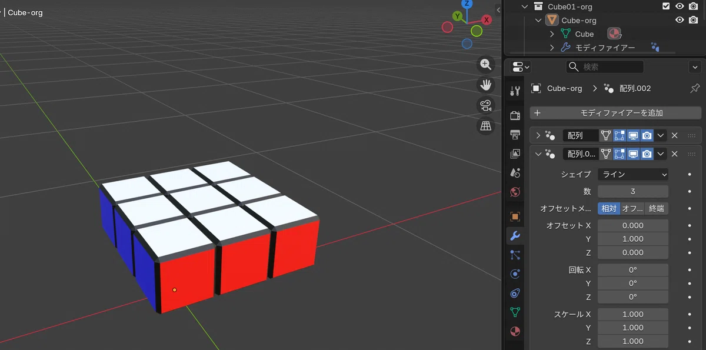Open the Object Constraints properties tab icon
The image size is (706, 350).
[x=515, y=293]
